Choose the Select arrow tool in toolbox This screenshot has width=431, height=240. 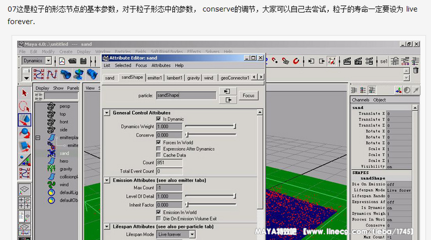point(25,93)
